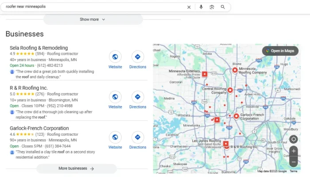
Task: Zoom in on the map
Action: click(294, 151)
